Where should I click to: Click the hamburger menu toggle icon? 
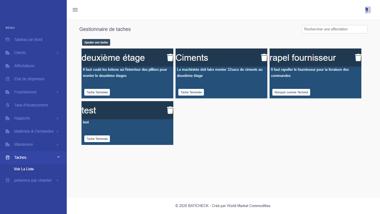point(75,10)
